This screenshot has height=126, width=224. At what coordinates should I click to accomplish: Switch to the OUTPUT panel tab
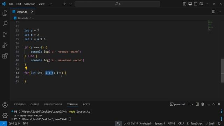[x=35, y=104]
